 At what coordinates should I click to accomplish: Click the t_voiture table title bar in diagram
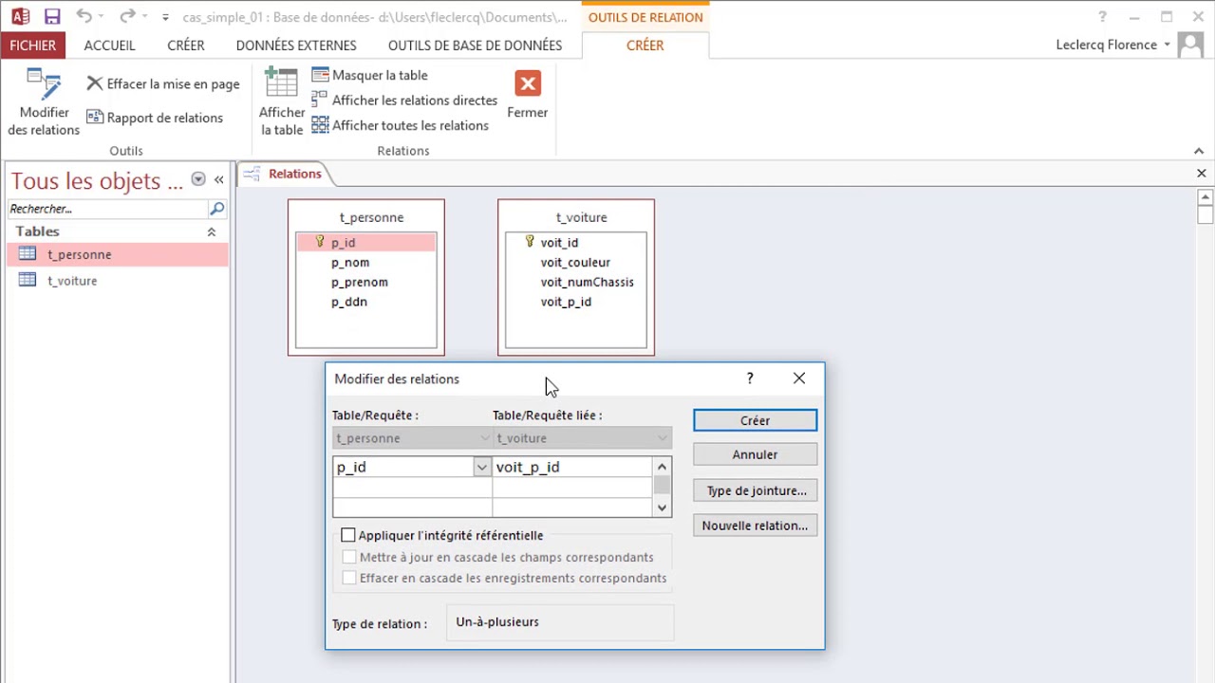point(576,217)
